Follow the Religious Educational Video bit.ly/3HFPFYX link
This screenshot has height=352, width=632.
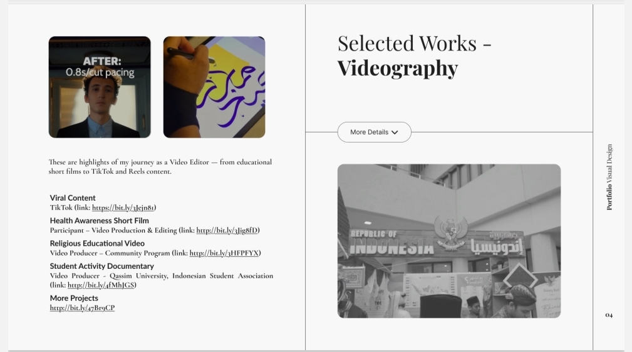tap(224, 253)
